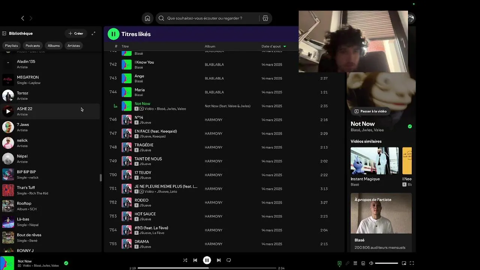Open MEGATRON single in the library
Image resolution: width=480 pixels, height=270 pixels.
click(50, 80)
